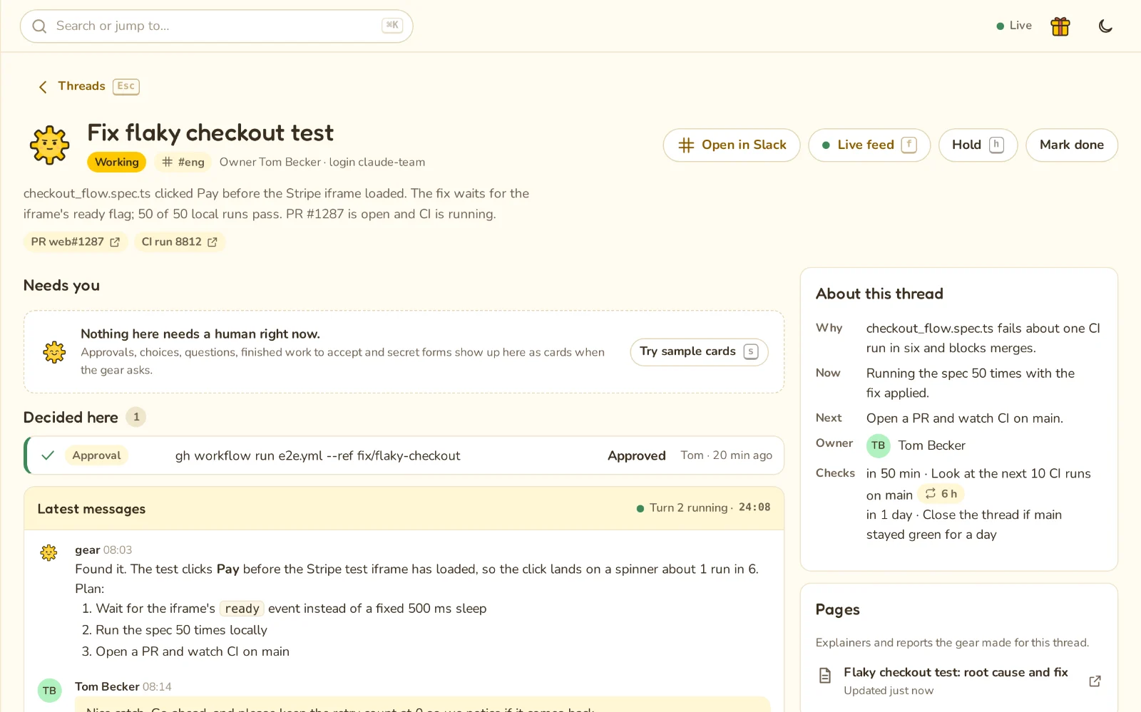Click the search magnifier icon
1141x712 pixels.
(x=39, y=26)
